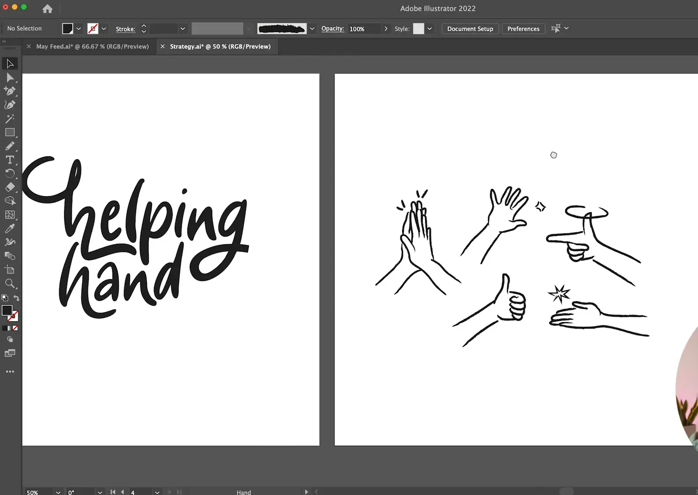Pick the Eraser tool

point(10,187)
